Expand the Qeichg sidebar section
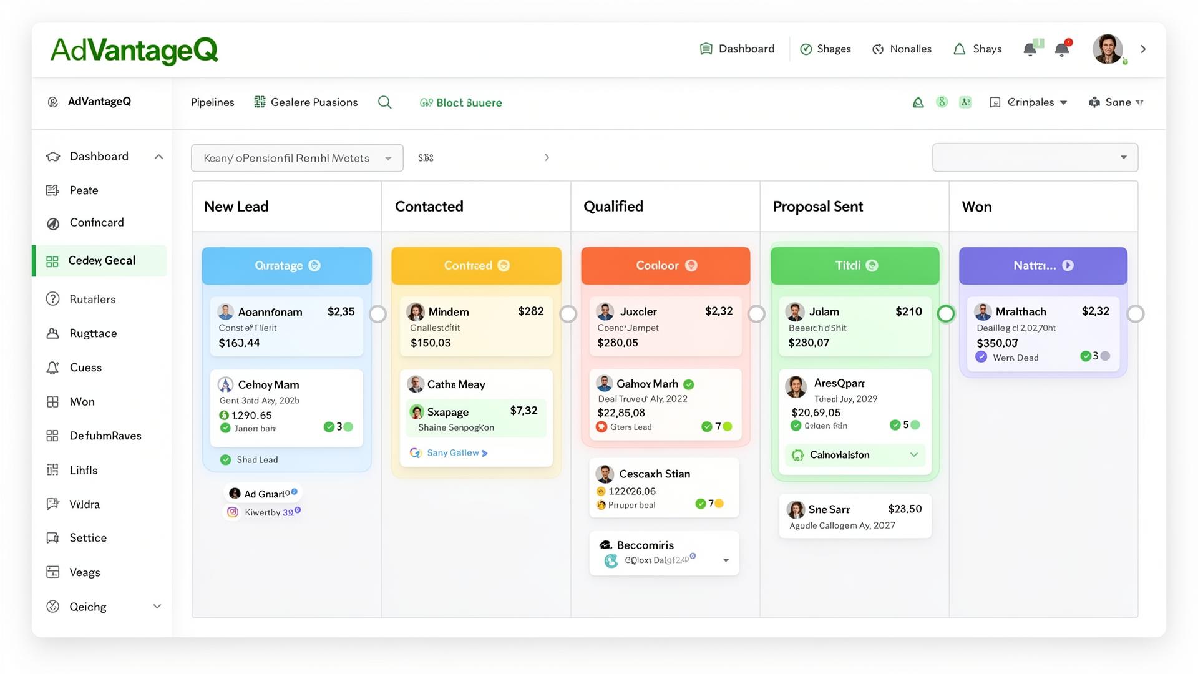This screenshot has width=1198, height=674. [x=157, y=606]
